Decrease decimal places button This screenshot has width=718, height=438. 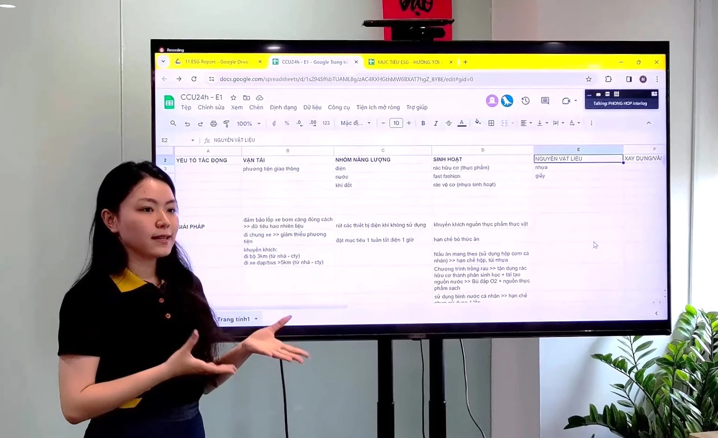tap(300, 123)
